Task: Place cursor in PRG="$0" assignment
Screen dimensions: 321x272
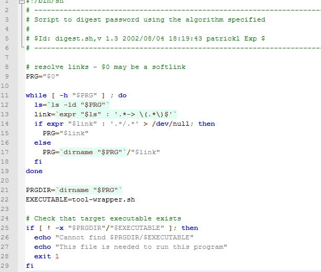Action: click(43, 76)
